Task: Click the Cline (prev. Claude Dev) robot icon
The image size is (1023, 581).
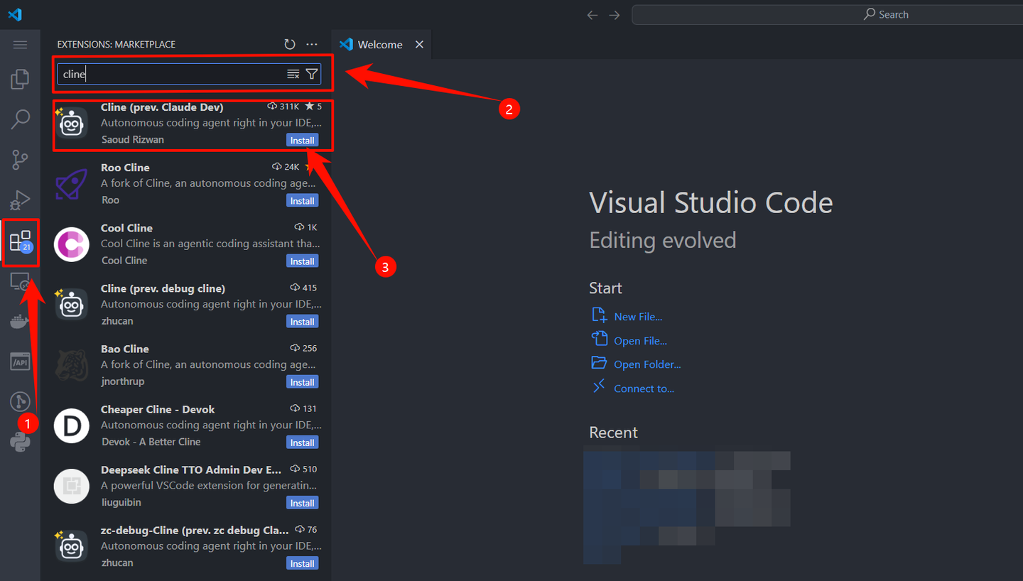Action: (72, 124)
